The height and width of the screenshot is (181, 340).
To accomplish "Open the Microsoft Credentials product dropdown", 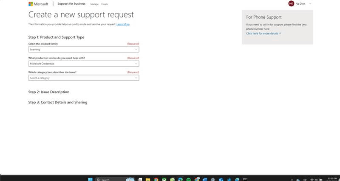I will (x=84, y=64).
